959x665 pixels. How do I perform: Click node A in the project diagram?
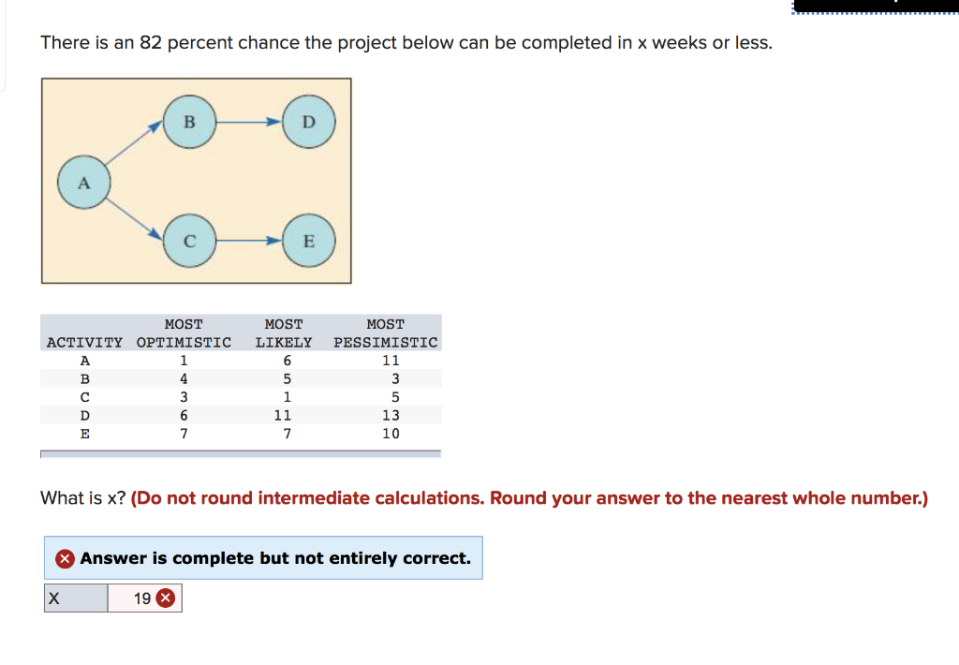tap(83, 182)
